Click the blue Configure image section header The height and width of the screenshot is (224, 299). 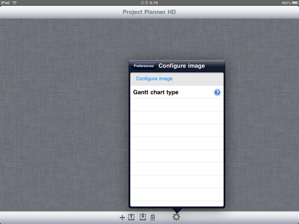pos(154,79)
